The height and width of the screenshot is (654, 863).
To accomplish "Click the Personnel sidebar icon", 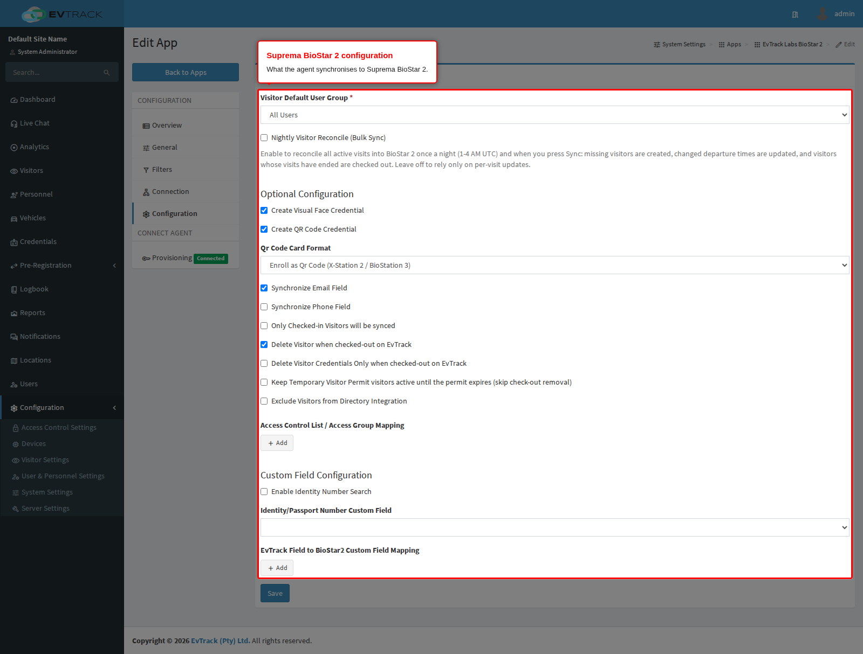I will (x=14, y=195).
